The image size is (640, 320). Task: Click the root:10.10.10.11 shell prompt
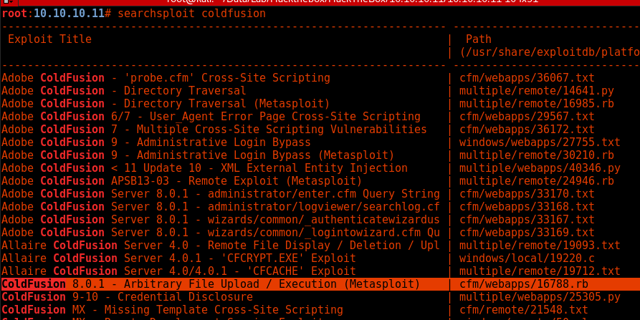coord(52,13)
